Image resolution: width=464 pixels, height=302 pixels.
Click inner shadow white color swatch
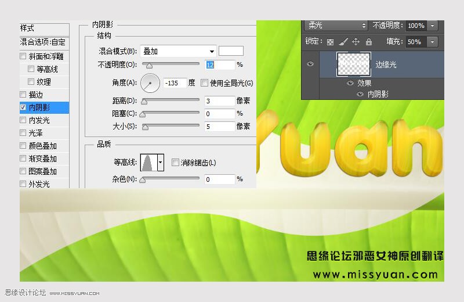tap(231, 51)
